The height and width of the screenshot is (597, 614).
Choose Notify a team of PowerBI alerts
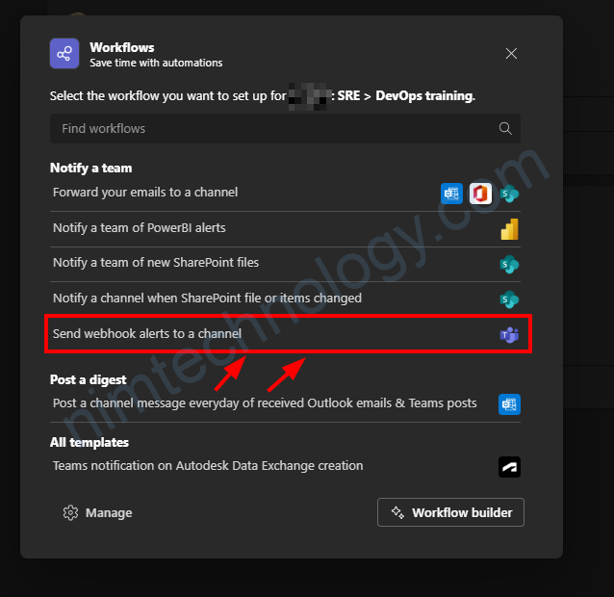pos(285,229)
